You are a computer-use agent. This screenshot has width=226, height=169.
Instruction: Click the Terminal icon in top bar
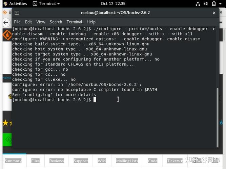click(x=35, y=4)
